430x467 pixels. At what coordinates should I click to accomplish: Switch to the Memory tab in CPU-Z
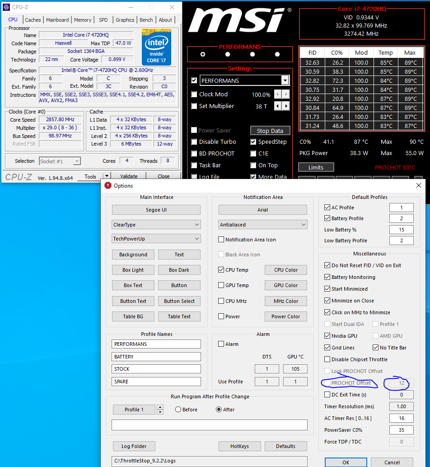(x=83, y=19)
